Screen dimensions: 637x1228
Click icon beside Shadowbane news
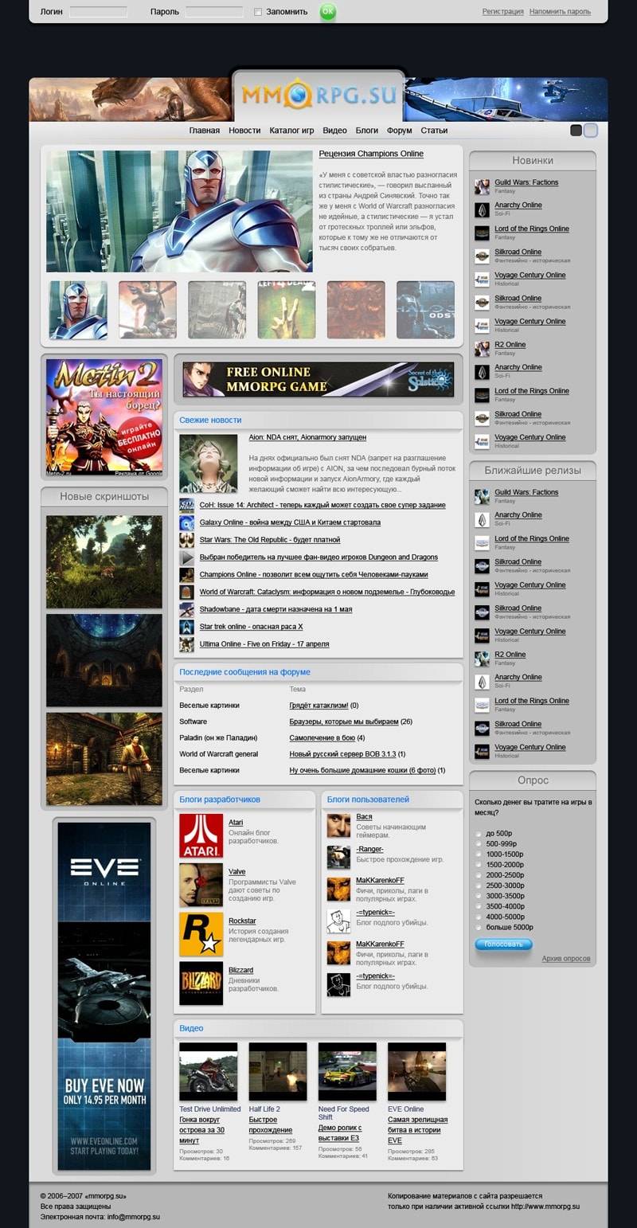(187, 609)
